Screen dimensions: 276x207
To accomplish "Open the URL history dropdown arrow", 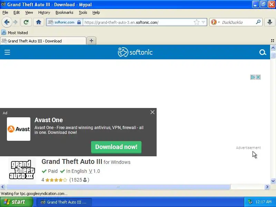I will [x=203, y=22].
